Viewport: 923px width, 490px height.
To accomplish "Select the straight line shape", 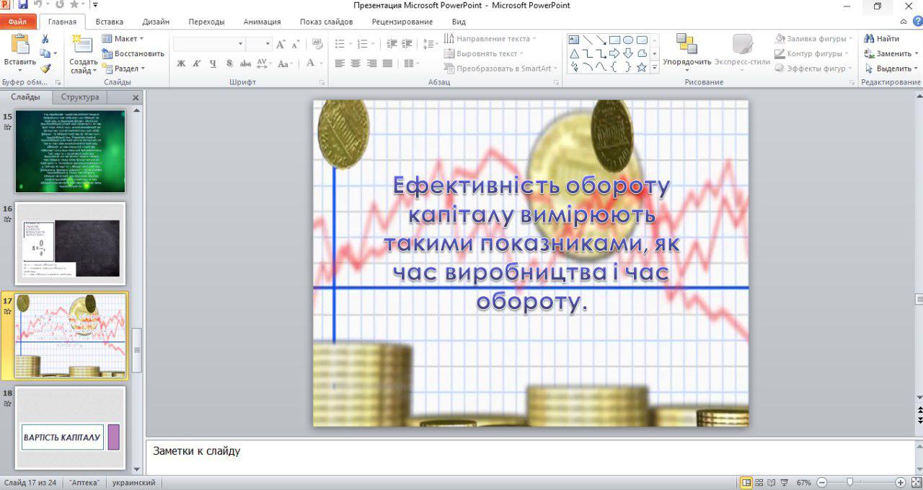I will point(588,40).
